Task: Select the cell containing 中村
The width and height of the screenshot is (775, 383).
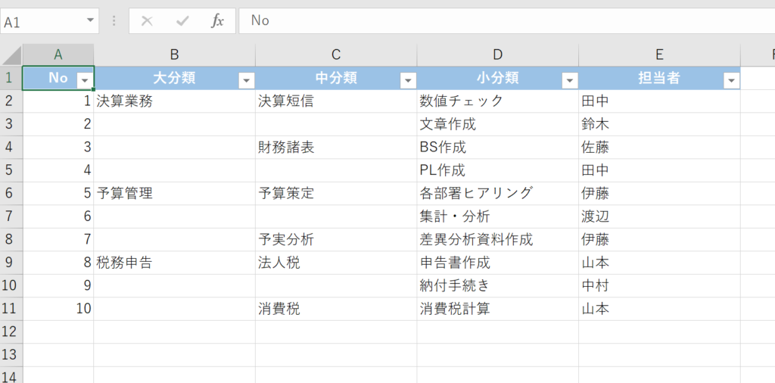Action: [658, 286]
